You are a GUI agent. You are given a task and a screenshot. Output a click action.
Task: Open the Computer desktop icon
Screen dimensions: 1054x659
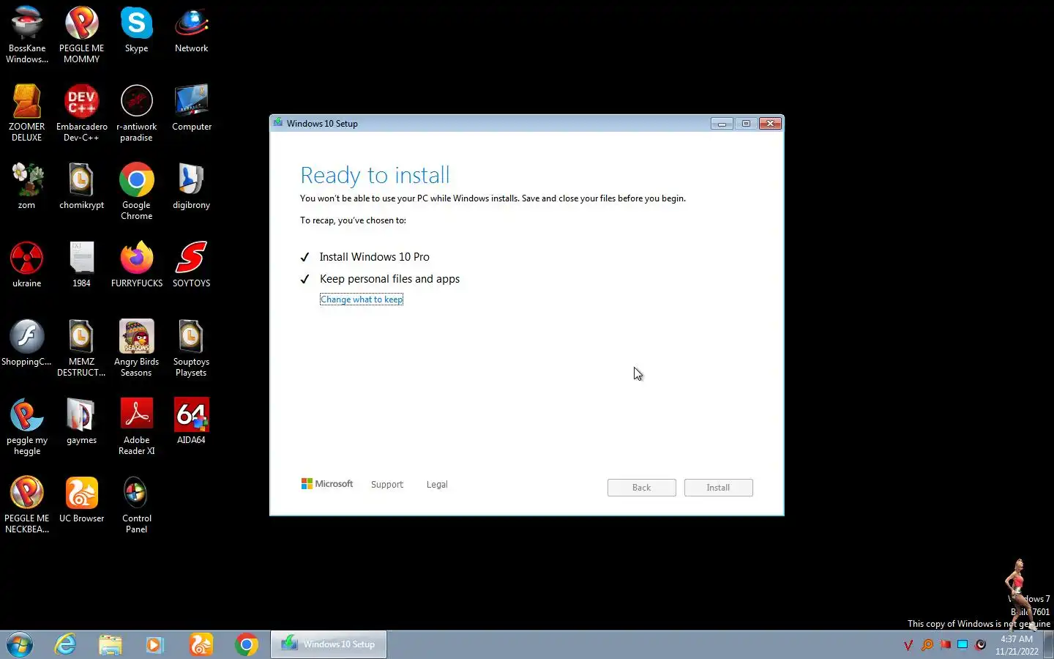[191, 108]
